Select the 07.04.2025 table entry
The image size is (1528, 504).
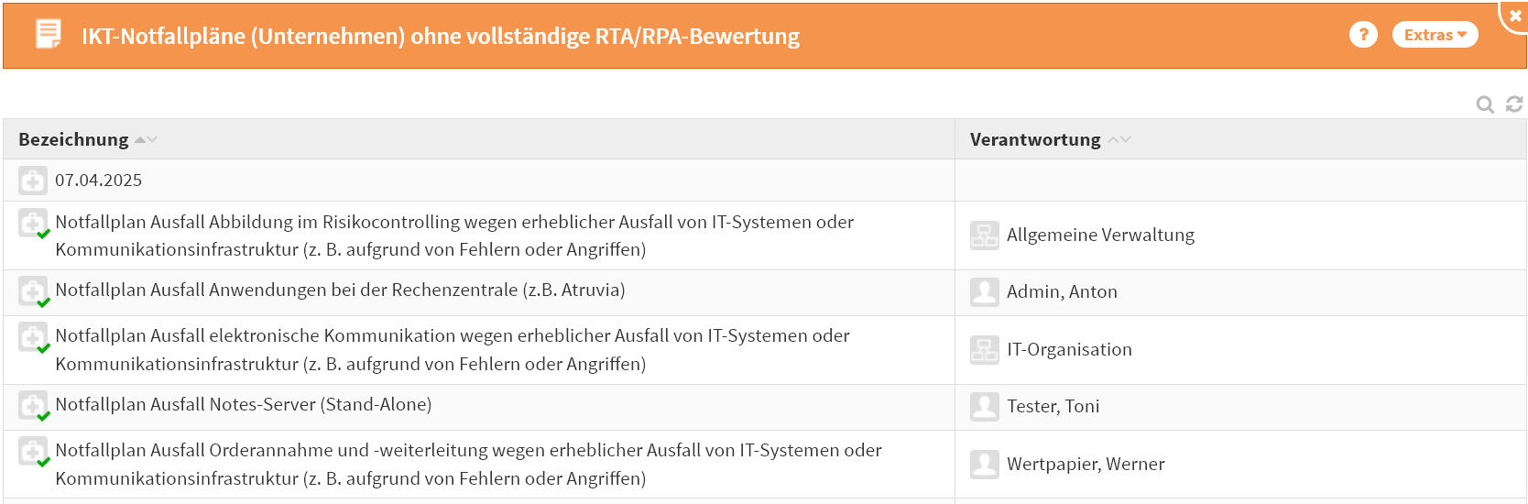tap(98, 181)
